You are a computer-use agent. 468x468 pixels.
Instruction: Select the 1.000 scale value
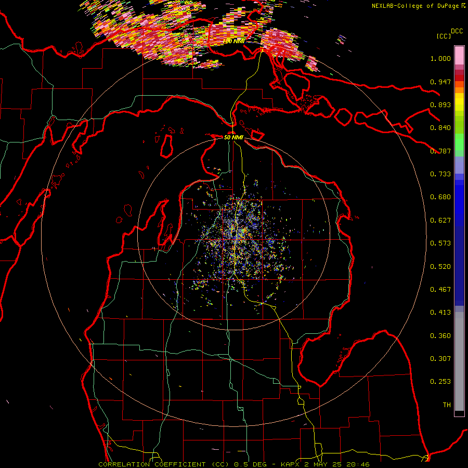(440, 58)
